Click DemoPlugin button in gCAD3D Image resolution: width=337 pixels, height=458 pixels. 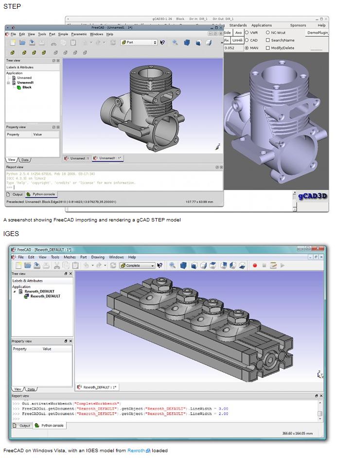(318, 33)
